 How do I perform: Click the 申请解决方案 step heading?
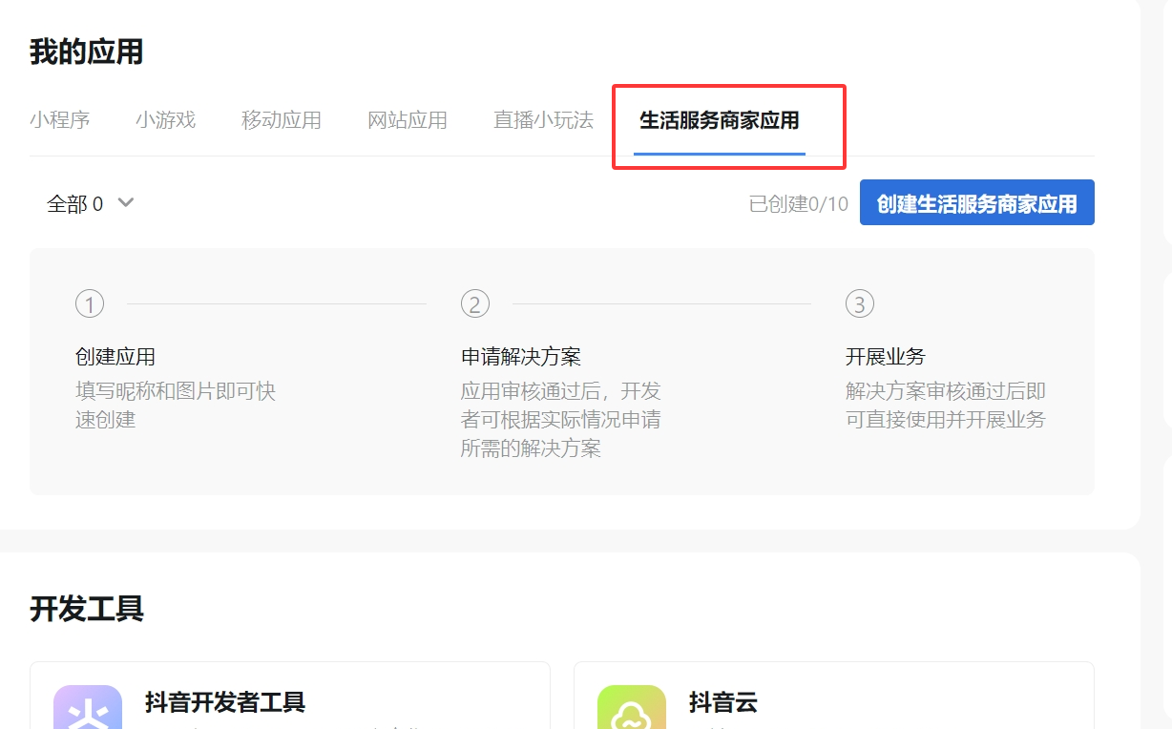point(521,357)
